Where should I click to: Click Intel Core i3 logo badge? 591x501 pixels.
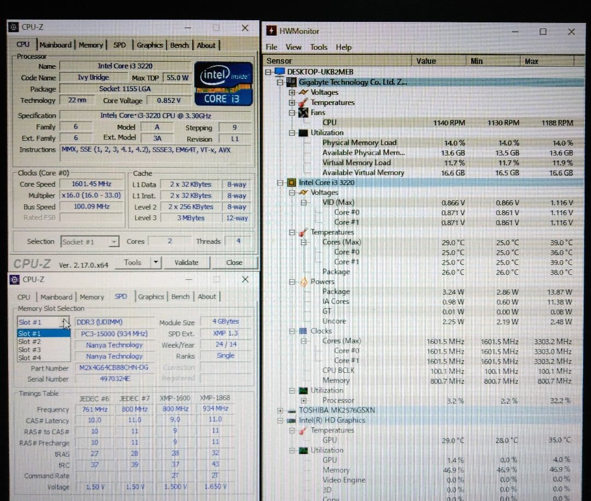tap(223, 84)
